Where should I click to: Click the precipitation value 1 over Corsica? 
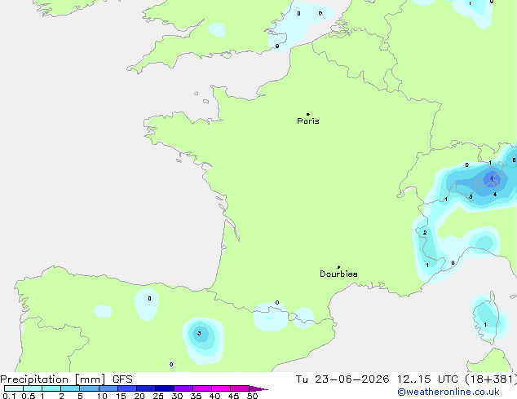[x=485, y=325]
